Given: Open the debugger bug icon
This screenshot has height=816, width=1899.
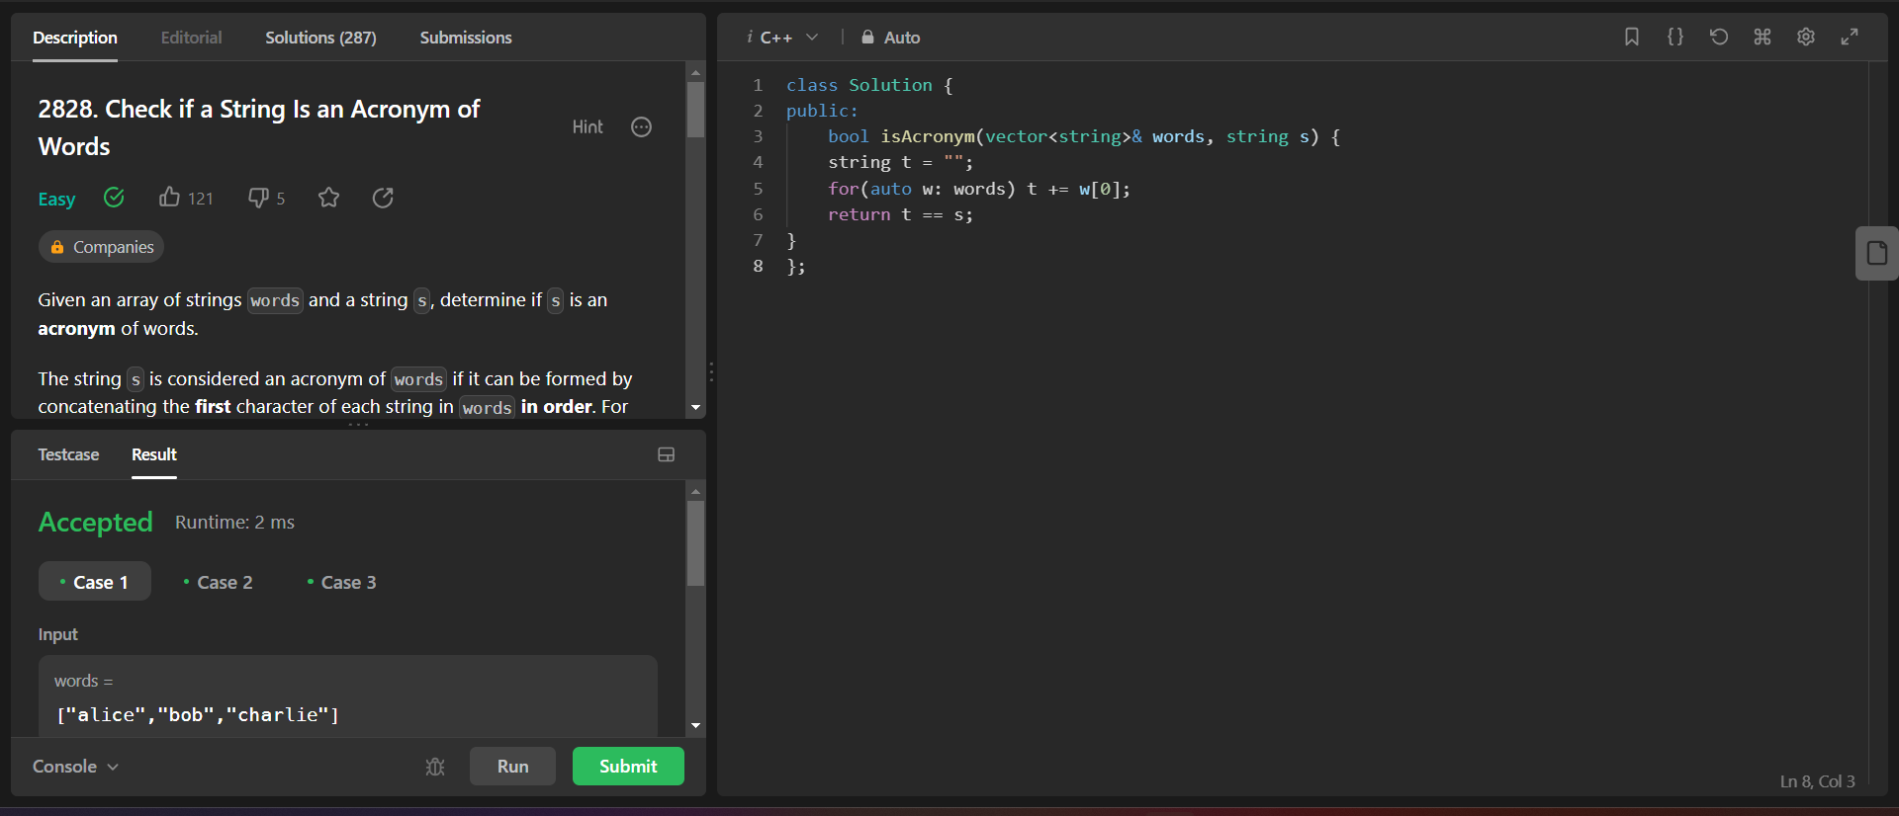Looking at the screenshot, I should pyautogui.click(x=435, y=767).
